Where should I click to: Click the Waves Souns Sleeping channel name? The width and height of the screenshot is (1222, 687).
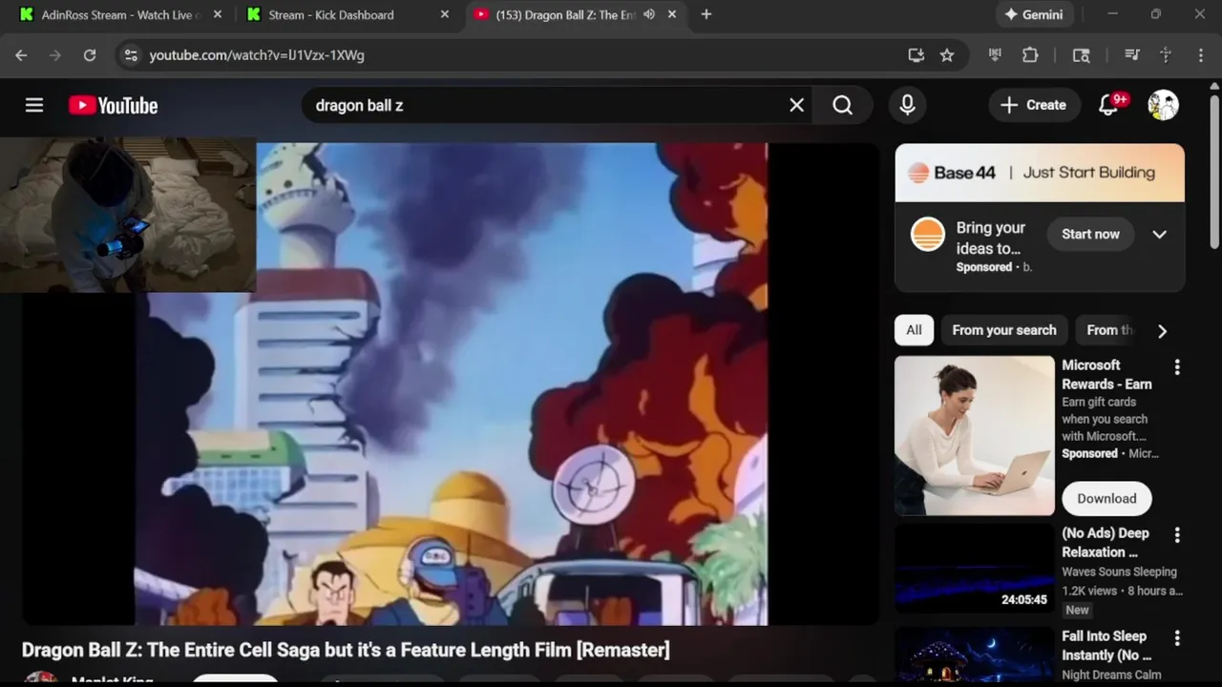tap(1119, 572)
